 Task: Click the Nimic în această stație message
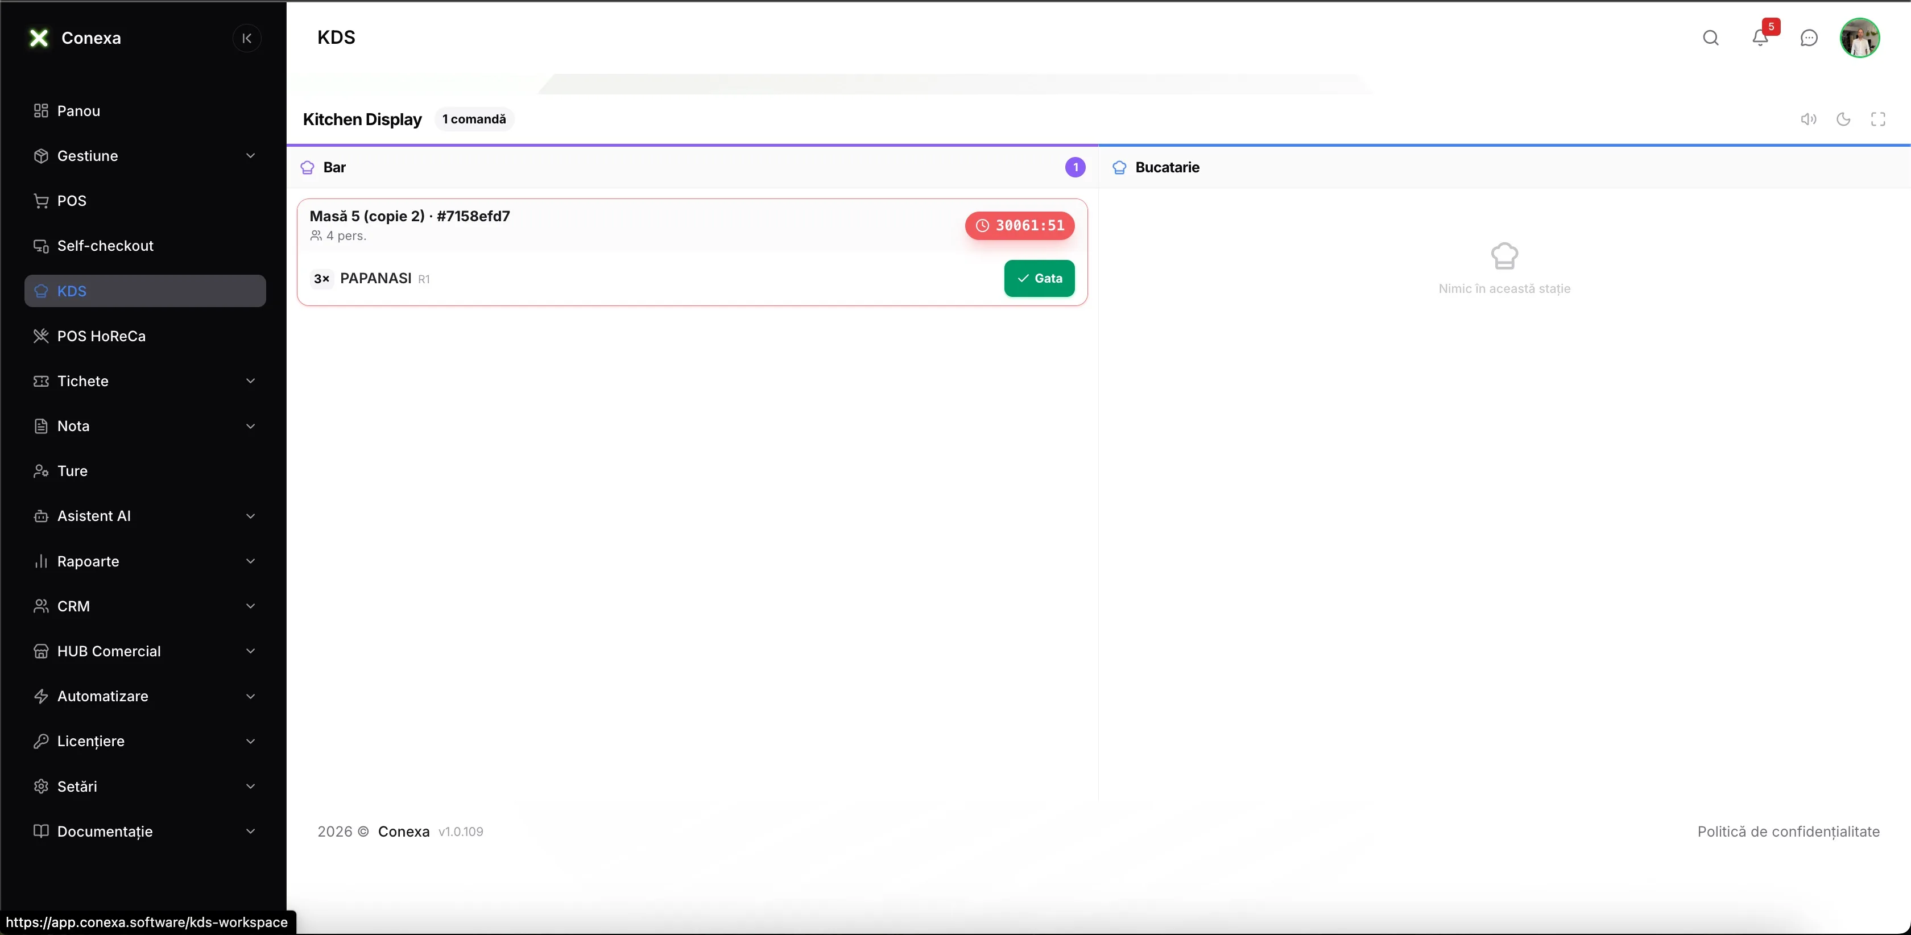coord(1504,289)
